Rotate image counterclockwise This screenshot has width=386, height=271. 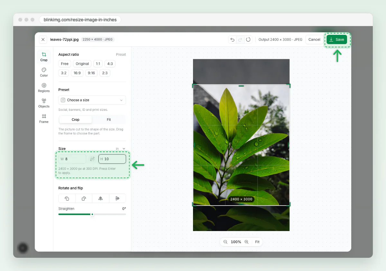[x=67, y=198]
